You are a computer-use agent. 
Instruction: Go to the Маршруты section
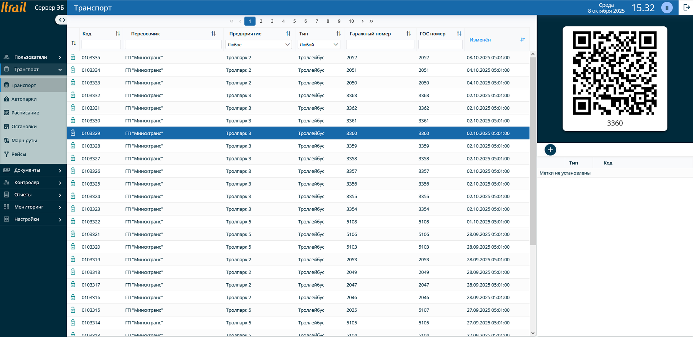pos(24,141)
